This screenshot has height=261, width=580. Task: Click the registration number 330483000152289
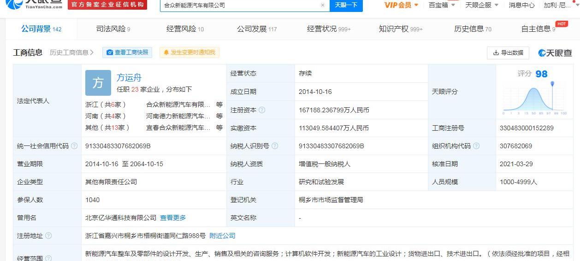point(527,128)
